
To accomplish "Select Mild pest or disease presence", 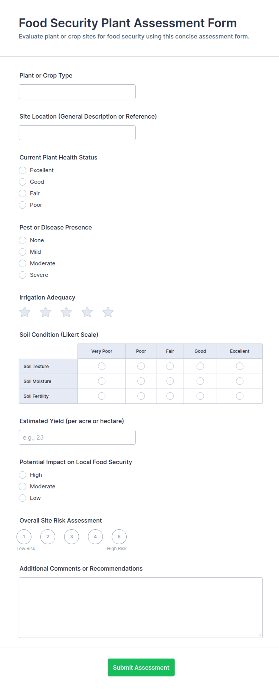I will (x=22, y=252).
